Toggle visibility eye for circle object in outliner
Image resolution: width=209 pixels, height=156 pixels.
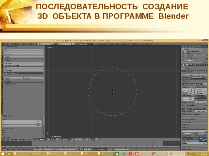203,60
